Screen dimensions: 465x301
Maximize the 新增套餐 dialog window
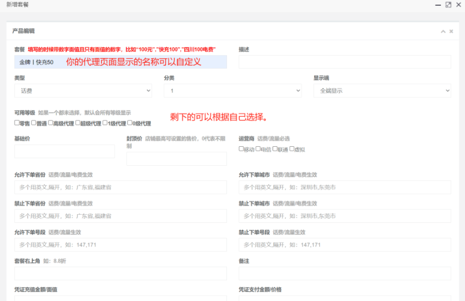[x=448, y=5]
